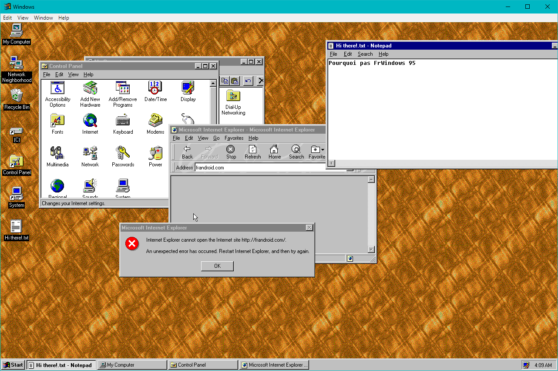Switch to My Computer taskbar button
The height and width of the screenshot is (371, 558).
(132, 365)
